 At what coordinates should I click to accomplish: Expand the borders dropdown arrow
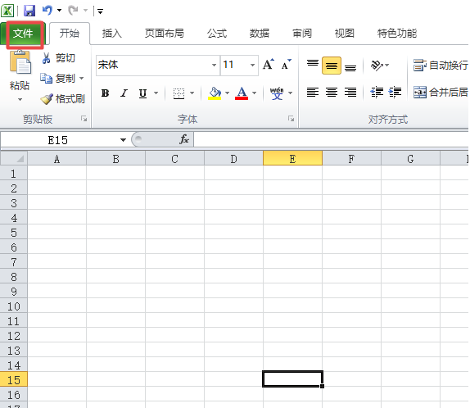pos(192,93)
